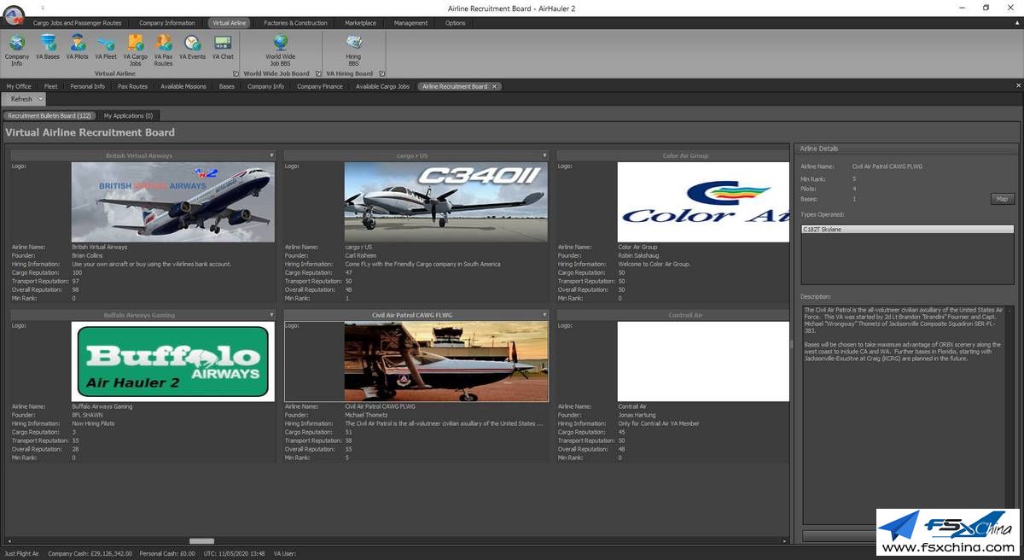Click Carl Risheim founder name

pos(363,255)
